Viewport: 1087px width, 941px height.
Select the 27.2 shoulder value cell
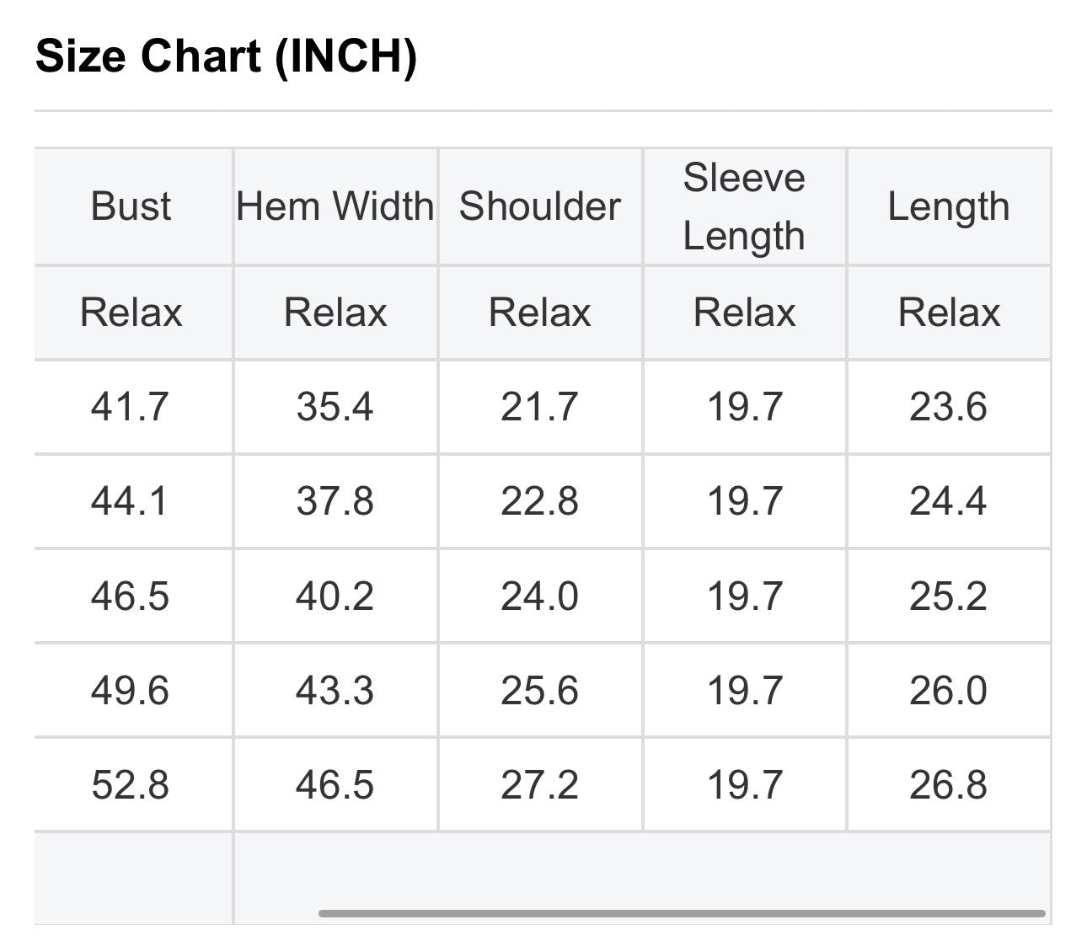[x=540, y=785]
